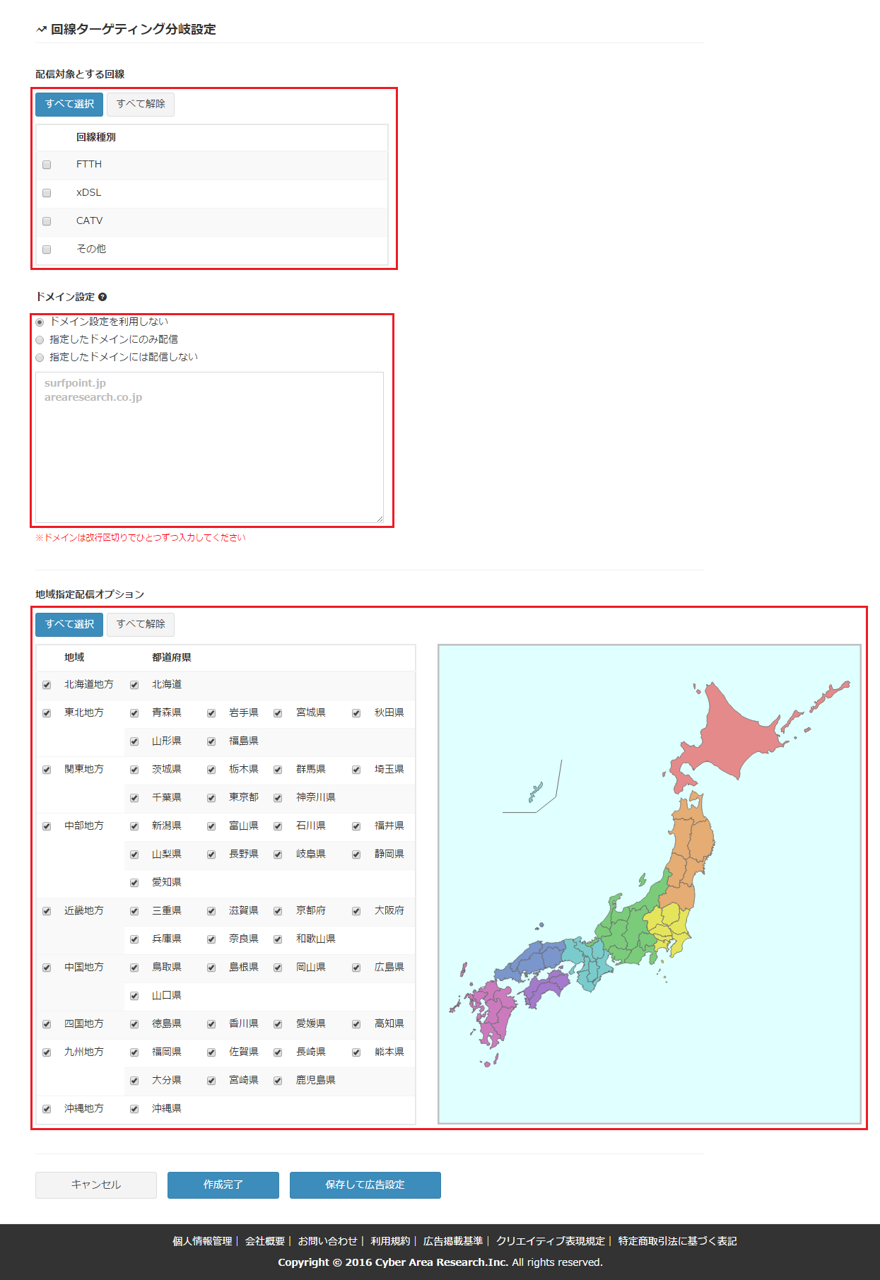Screen dimensions: 880x1280
Task: Uncheck the 神奈川県 prefecture checkbox
Action: tap(278, 798)
